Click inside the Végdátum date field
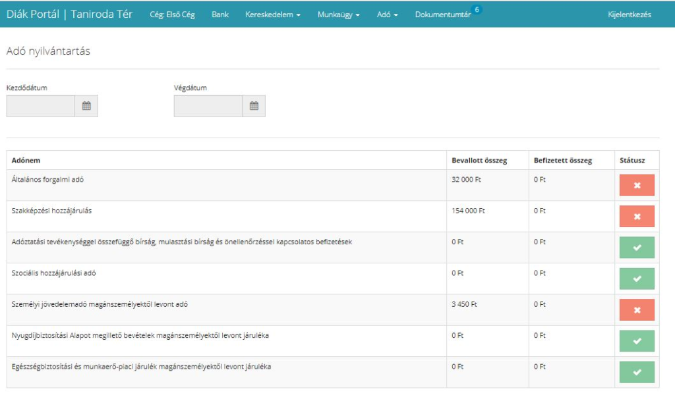Screen dimensions: 675x397 coord(208,106)
